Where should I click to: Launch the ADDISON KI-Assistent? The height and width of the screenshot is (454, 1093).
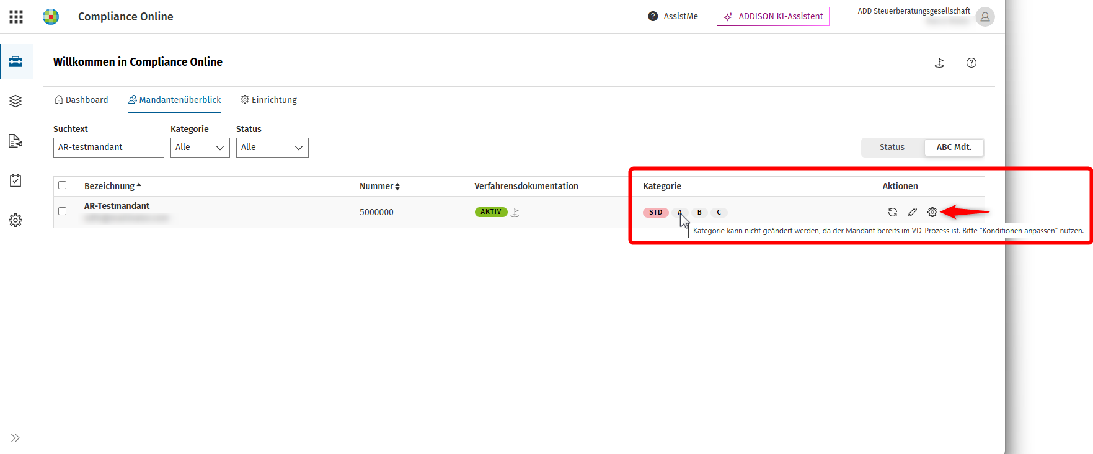click(773, 16)
